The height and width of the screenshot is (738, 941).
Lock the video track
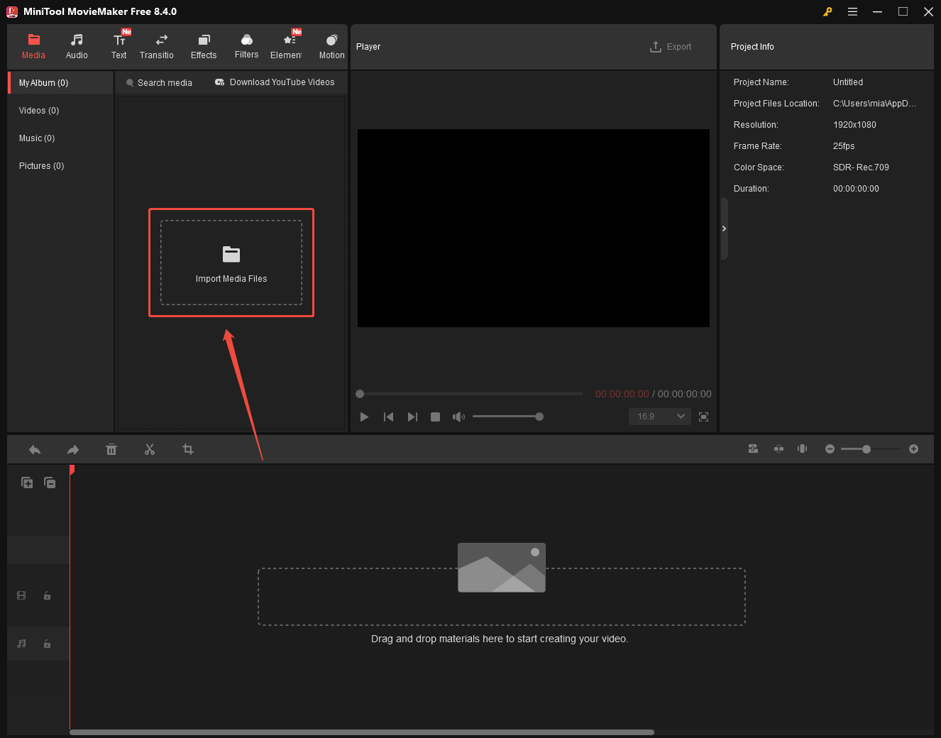click(x=47, y=595)
